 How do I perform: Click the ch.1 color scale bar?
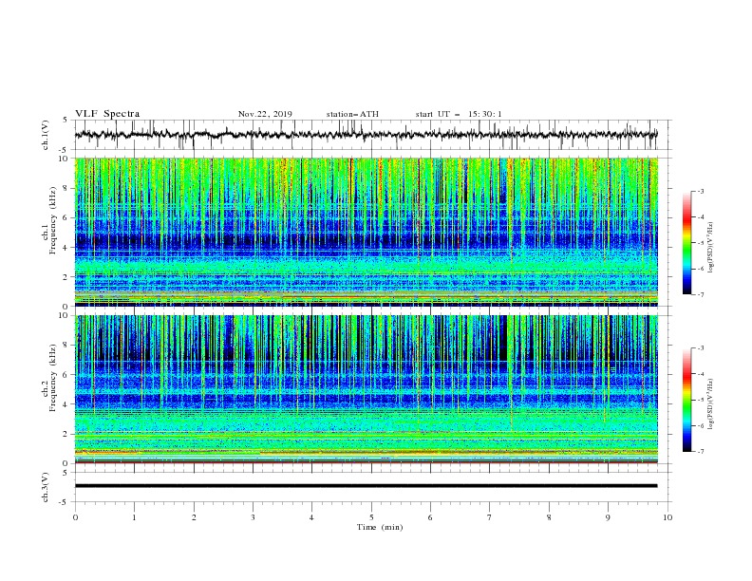click(x=686, y=243)
